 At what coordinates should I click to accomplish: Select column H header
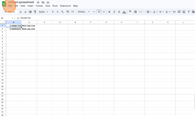pos(122,22)
